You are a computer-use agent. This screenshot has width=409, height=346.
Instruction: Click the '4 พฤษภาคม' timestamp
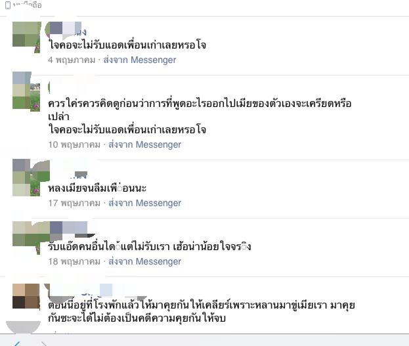[72, 60]
